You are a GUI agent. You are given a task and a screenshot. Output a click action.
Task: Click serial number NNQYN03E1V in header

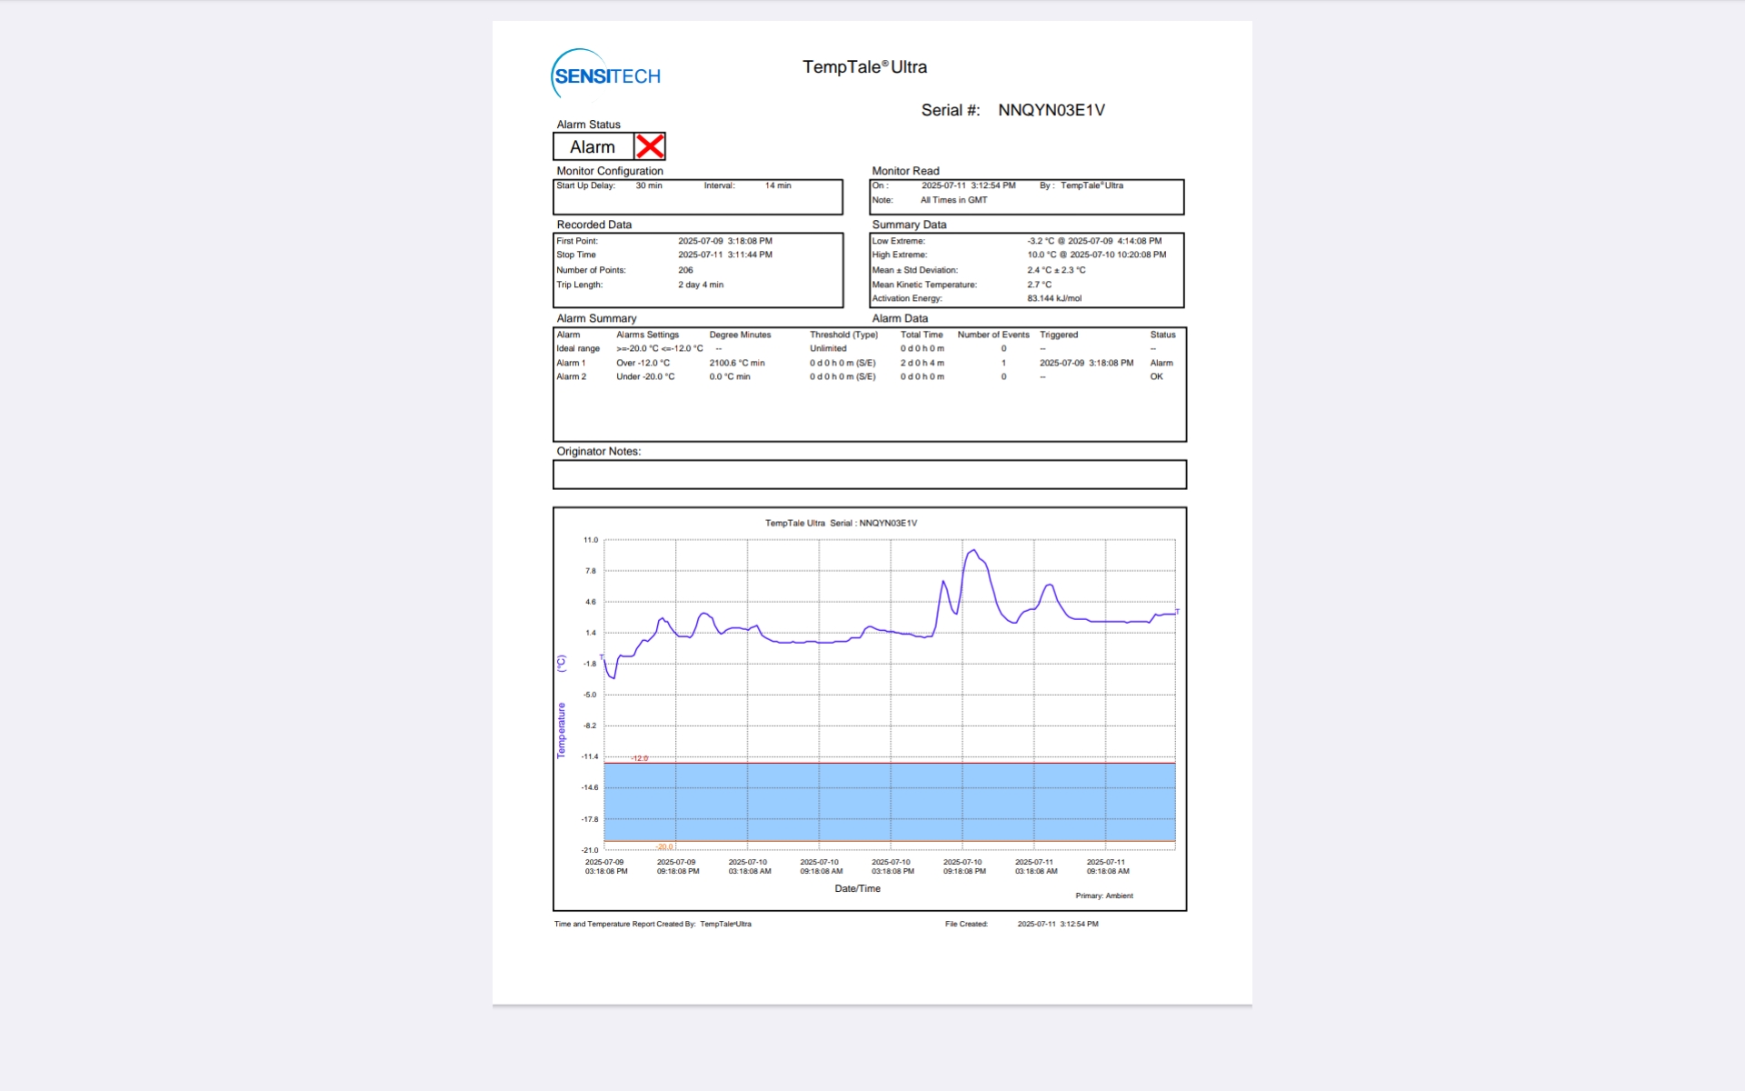click(1051, 110)
